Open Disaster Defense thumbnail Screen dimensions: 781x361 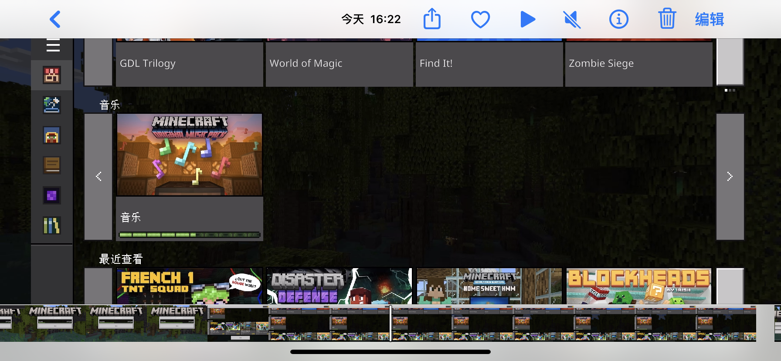340,286
